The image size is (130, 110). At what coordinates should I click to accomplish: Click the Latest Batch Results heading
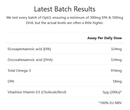click(x=65, y=9)
